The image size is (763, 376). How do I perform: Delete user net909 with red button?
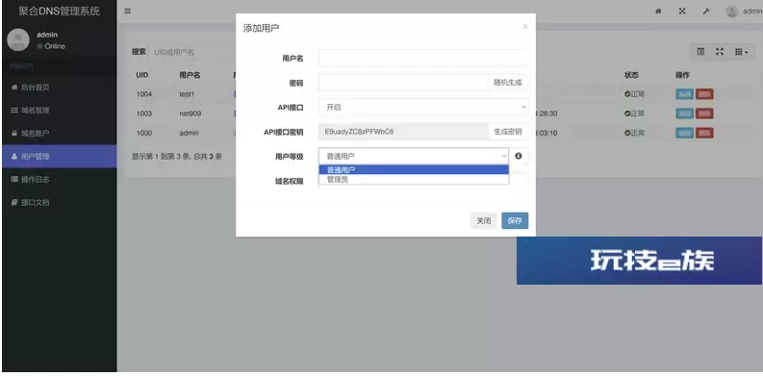click(x=704, y=113)
